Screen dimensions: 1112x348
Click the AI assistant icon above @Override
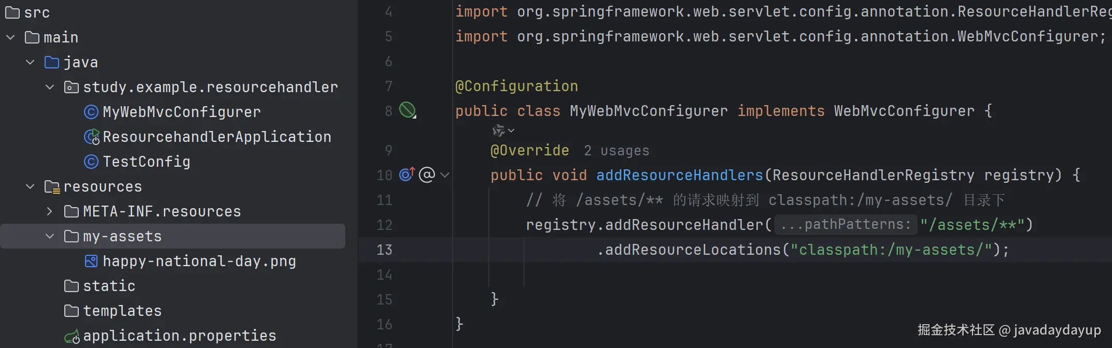click(498, 130)
